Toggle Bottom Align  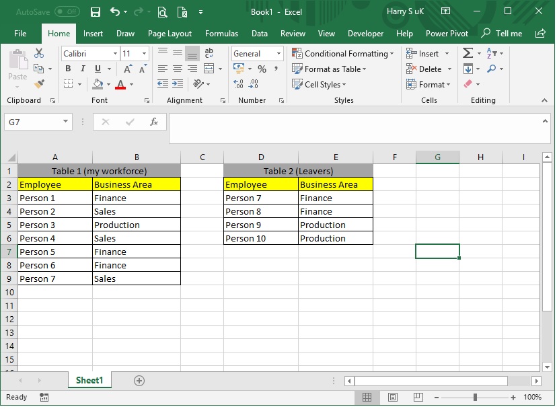point(192,53)
